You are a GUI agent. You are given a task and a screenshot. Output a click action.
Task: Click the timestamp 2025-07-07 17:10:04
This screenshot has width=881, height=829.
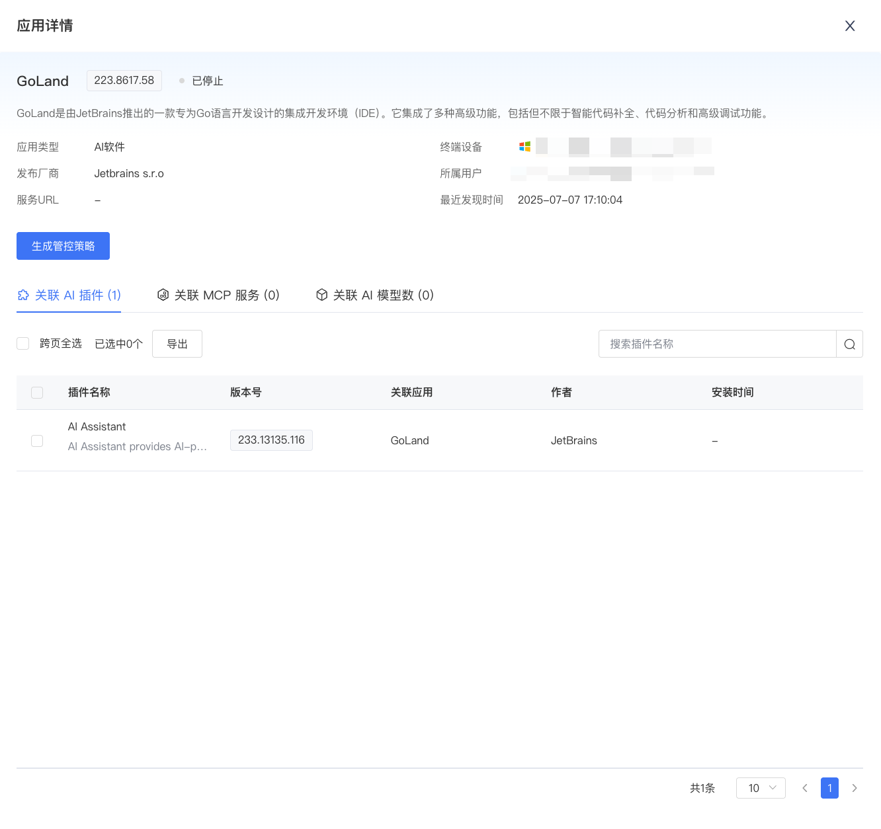point(570,200)
